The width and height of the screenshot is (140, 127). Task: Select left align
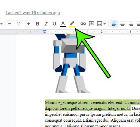click(114, 24)
